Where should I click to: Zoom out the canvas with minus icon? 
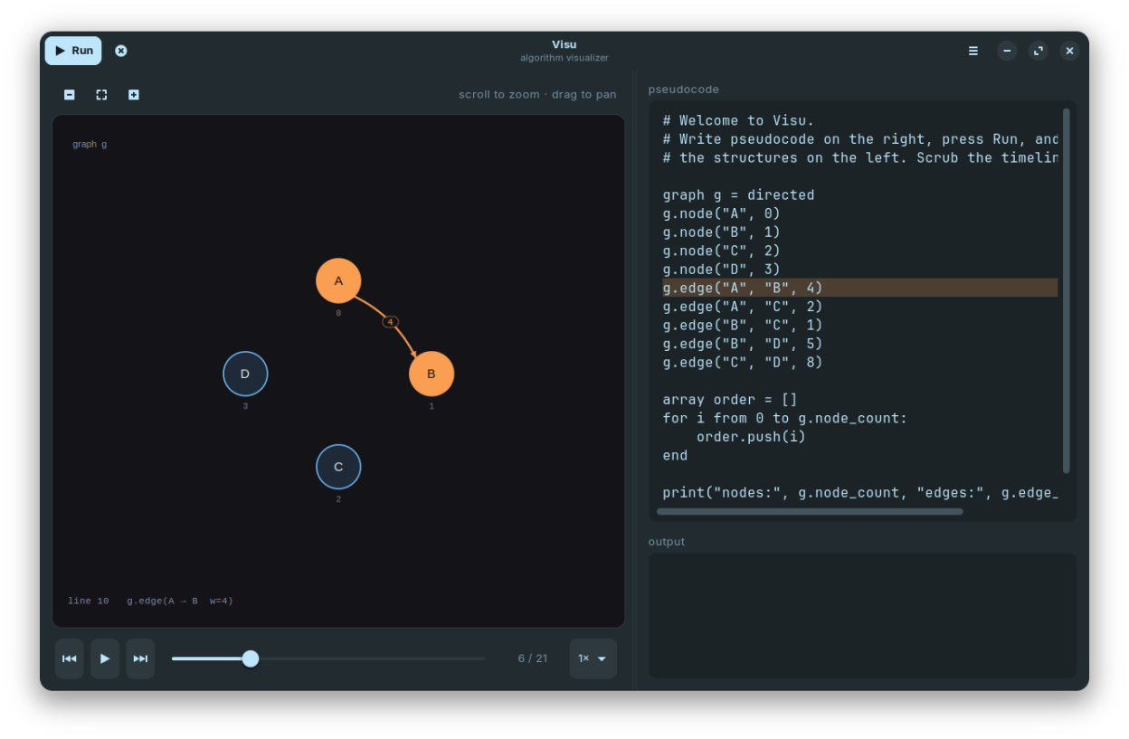click(x=70, y=94)
